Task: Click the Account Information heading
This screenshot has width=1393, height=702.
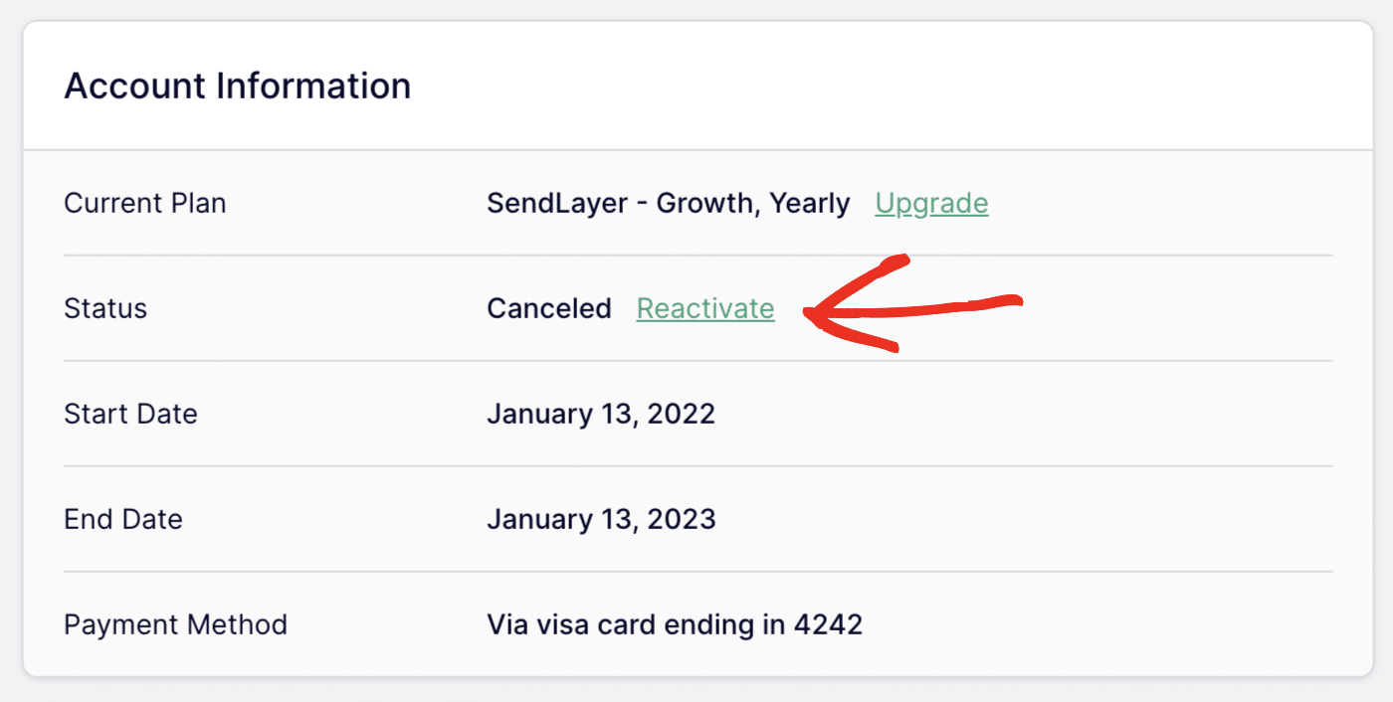Action: 237,87
